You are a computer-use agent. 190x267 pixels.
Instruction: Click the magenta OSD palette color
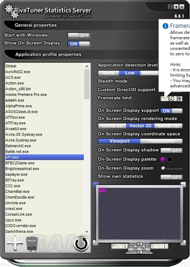tap(163, 159)
